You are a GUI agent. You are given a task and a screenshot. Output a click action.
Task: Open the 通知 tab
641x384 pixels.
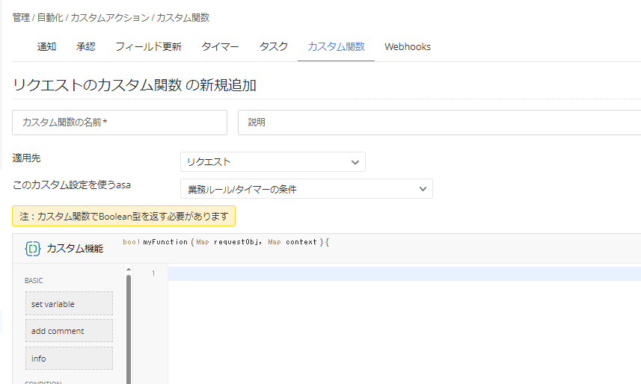tap(46, 46)
